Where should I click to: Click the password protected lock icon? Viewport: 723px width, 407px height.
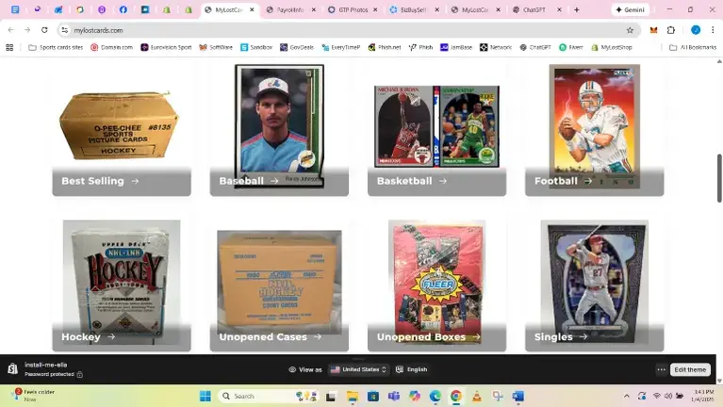click(x=80, y=374)
